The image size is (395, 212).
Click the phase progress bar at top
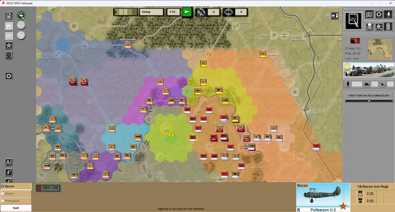pos(125,12)
